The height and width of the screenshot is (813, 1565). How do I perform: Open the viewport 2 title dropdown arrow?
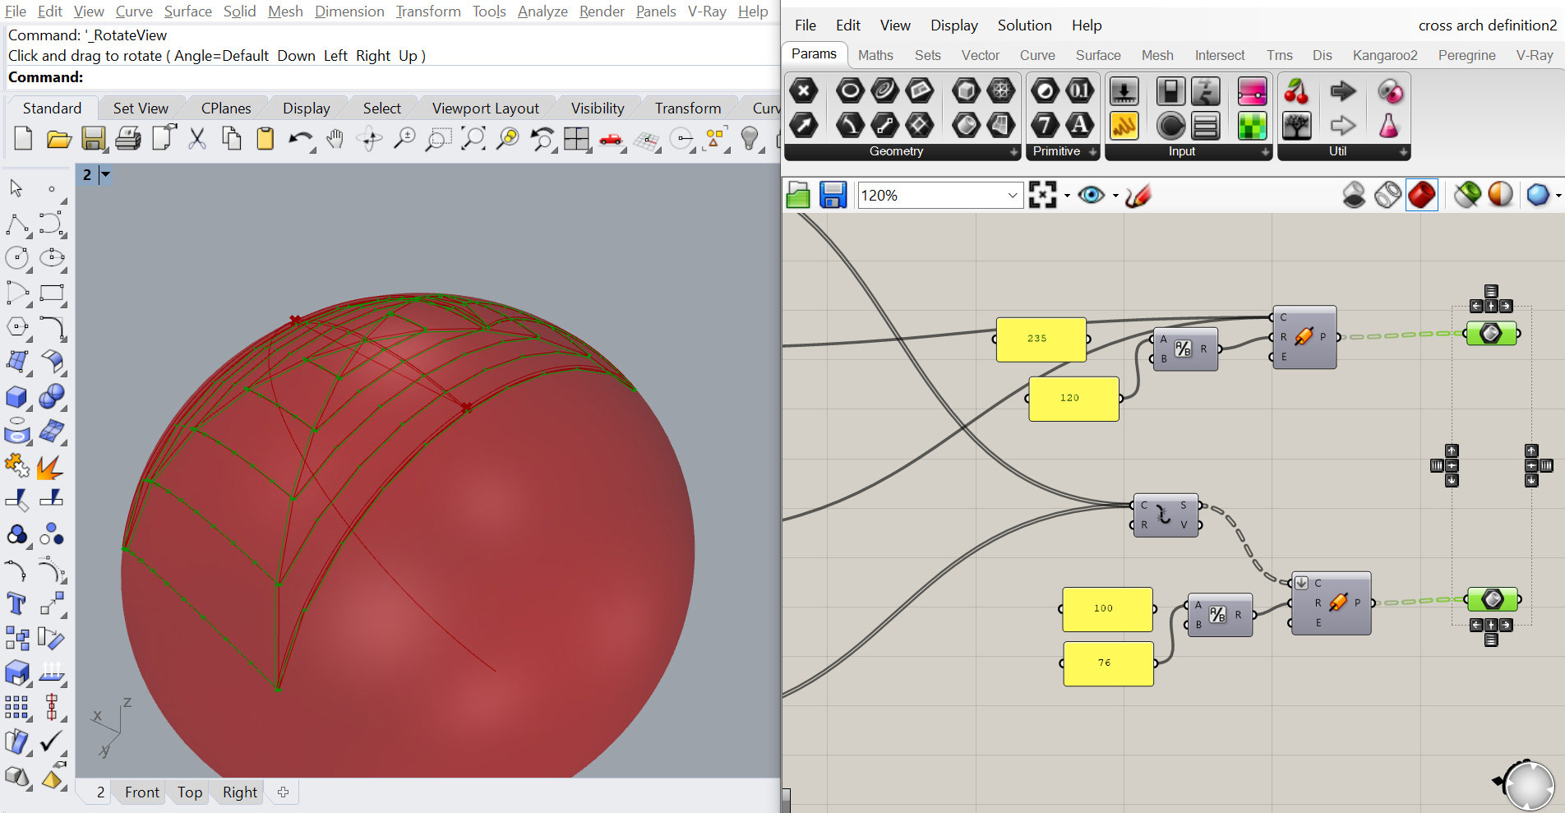(x=105, y=174)
